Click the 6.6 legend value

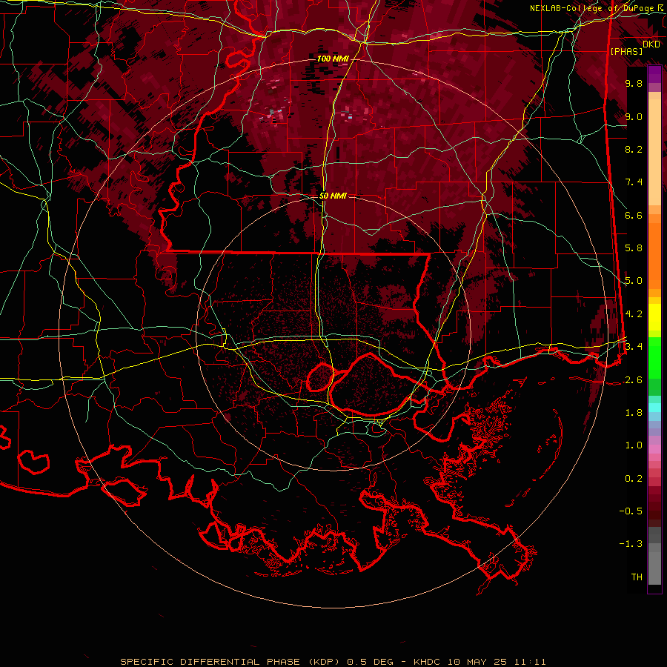pos(634,215)
